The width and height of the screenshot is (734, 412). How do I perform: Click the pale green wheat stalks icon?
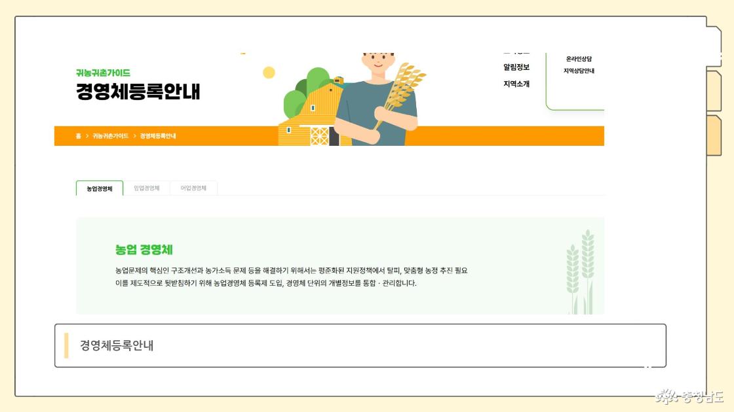[581, 272]
